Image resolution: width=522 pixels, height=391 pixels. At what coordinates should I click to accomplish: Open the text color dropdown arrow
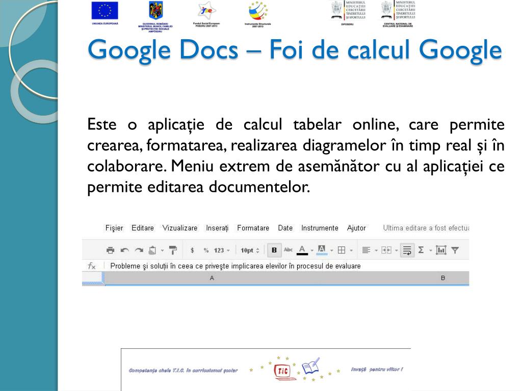coord(312,250)
